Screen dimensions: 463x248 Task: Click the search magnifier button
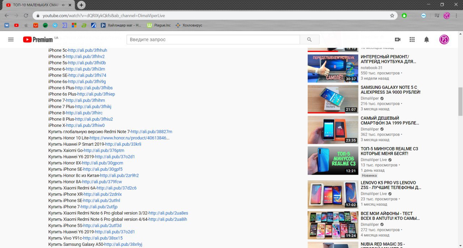click(309, 39)
